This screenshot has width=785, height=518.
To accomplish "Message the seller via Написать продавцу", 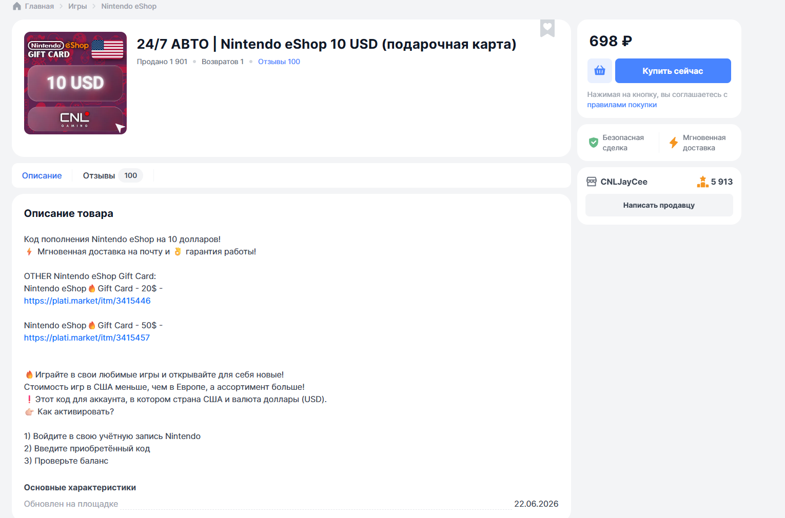I will 659,205.
